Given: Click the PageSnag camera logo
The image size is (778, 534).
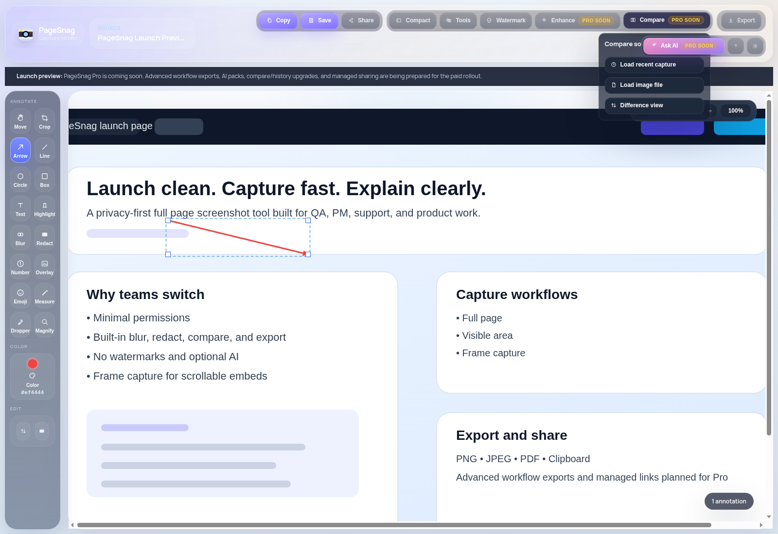Looking at the screenshot, I should pyautogui.click(x=26, y=34).
